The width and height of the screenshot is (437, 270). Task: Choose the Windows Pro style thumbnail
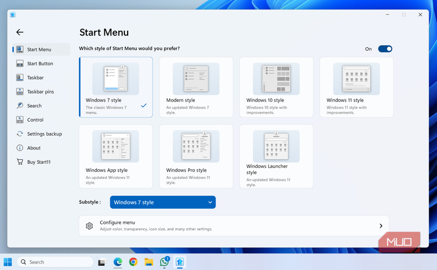click(x=196, y=146)
